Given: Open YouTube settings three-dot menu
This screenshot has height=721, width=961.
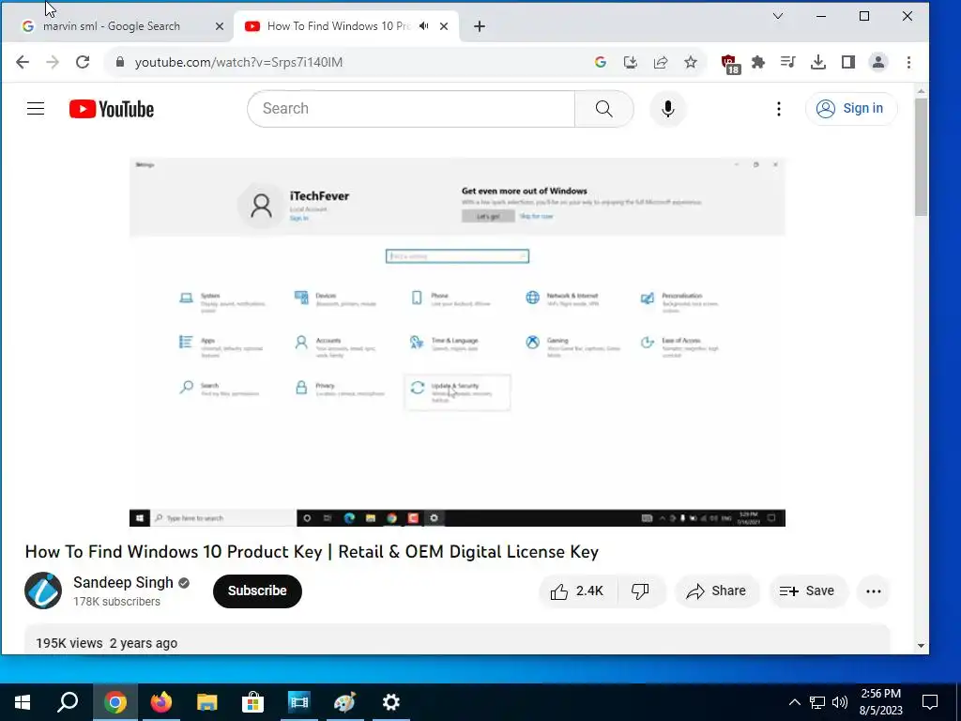Looking at the screenshot, I should pos(778,109).
